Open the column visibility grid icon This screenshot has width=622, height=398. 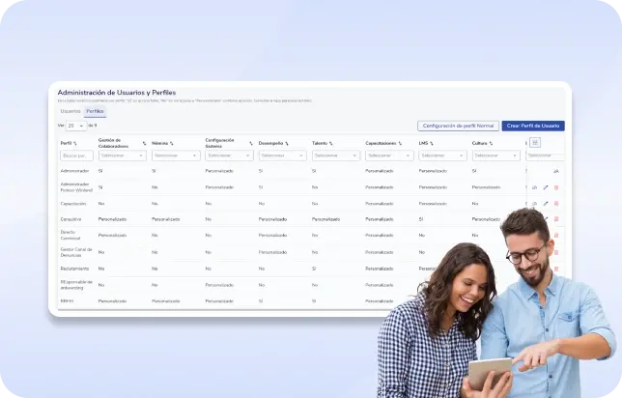535,142
